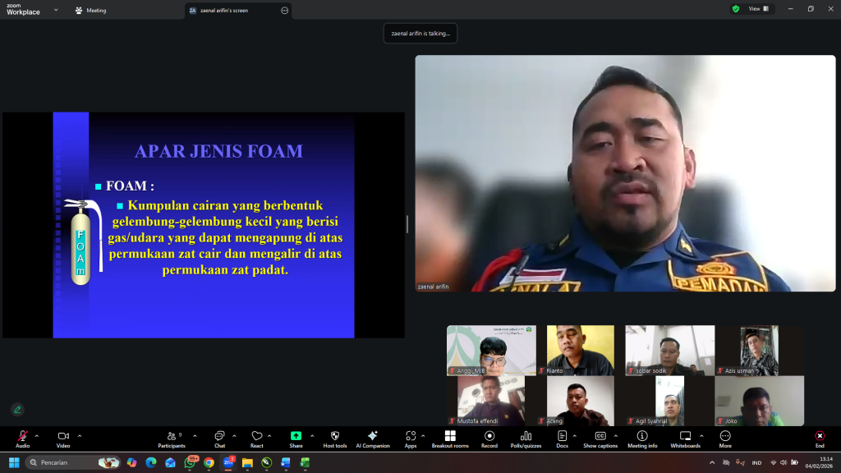
Task: Open the Chat panel
Action: click(219, 436)
